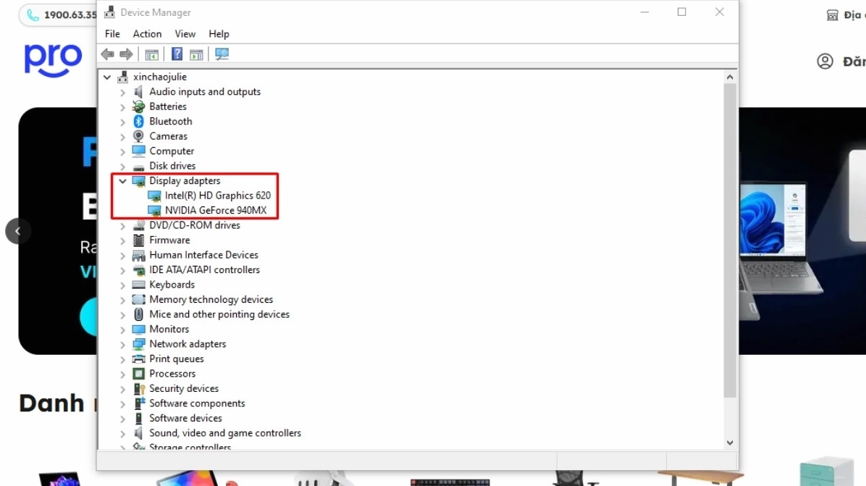This screenshot has width=866, height=486.
Task: Select NVIDIA GeForce 940MX device
Action: (215, 211)
